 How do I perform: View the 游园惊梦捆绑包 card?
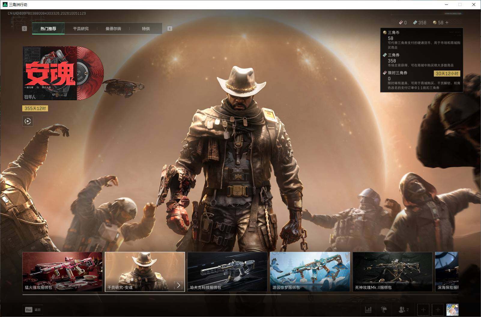point(310,272)
